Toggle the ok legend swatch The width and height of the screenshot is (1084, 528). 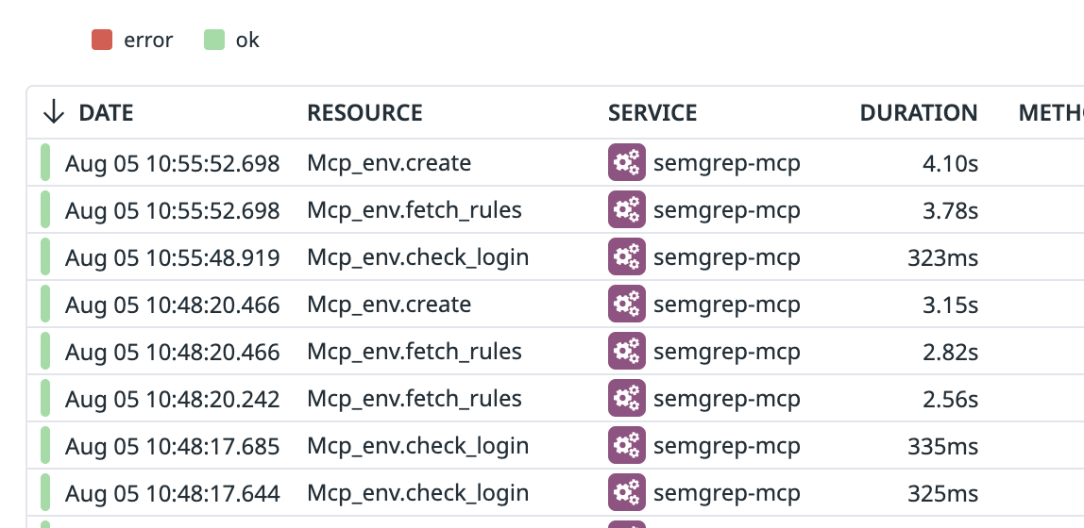click(x=214, y=41)
